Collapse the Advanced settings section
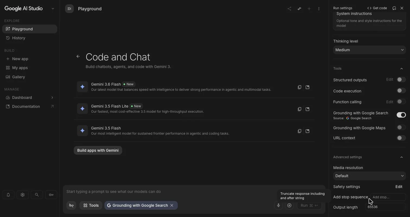This screenshot has width=410, height=217. (x=402, y=157)
